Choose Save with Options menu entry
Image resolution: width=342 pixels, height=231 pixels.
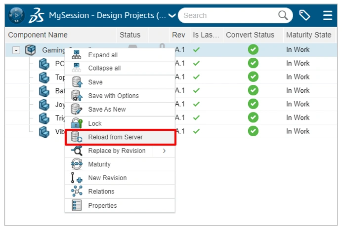coord(113,96)
